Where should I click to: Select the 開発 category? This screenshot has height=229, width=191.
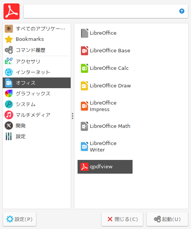coord(37,126)
